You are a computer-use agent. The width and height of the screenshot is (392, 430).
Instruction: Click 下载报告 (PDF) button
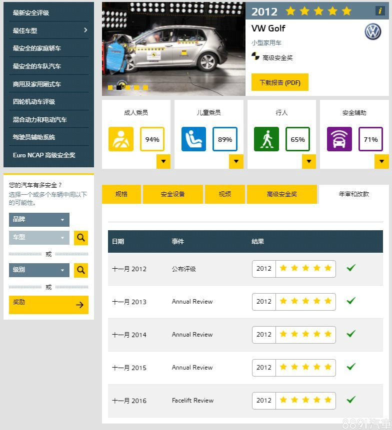(x=280, y=82)
